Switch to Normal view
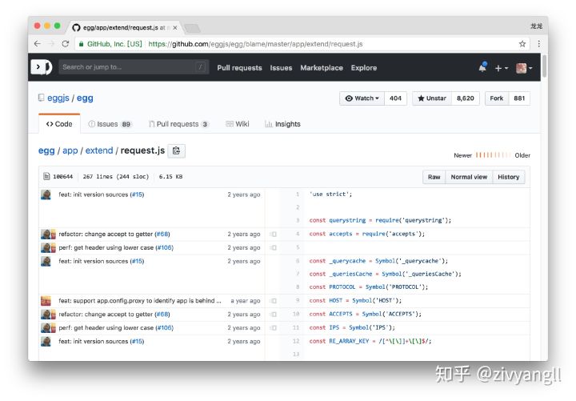 tap(469, 177)
